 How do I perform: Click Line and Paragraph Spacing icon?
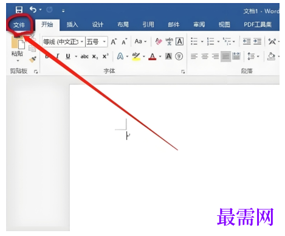pyautogui.click(x=251, y=56)
